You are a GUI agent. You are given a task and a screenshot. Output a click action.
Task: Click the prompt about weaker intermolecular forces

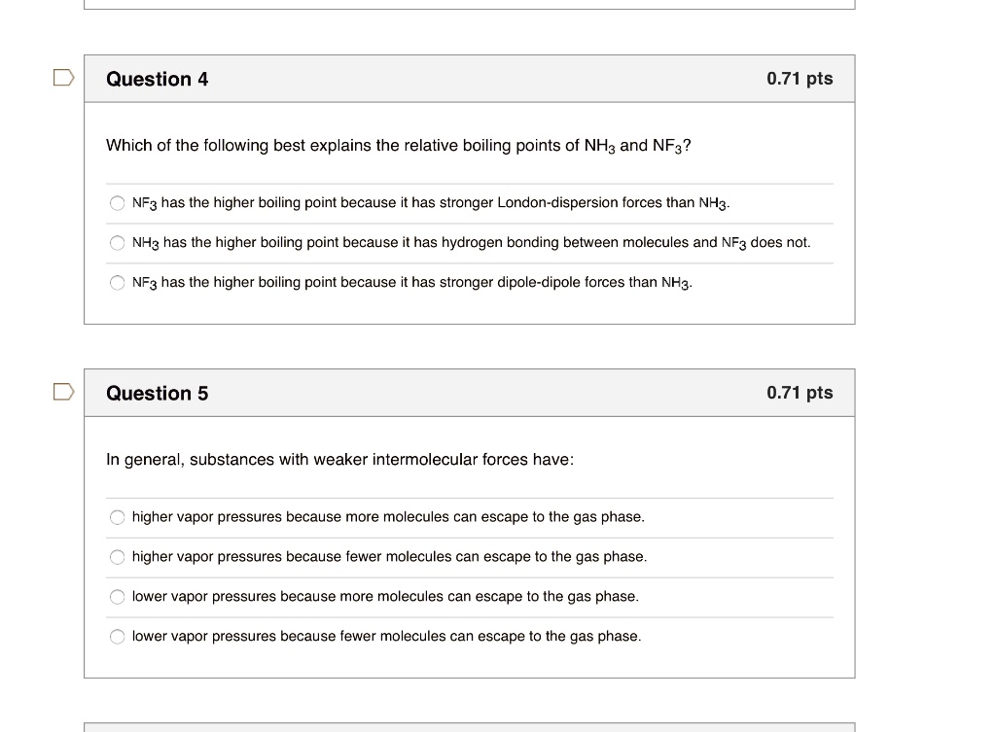click(339, 459)
